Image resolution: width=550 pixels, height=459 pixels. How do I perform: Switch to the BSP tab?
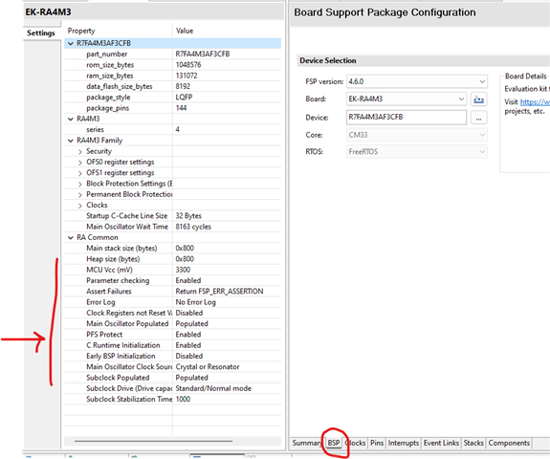334,443
